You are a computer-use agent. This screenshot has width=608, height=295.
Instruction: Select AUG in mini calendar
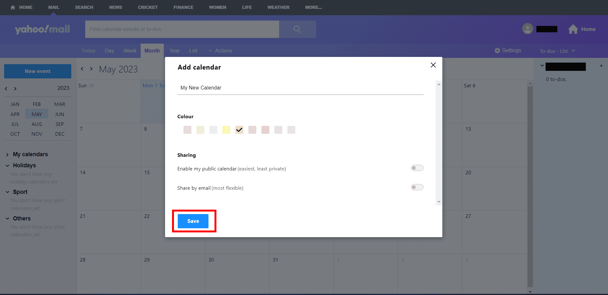(x=37, y=124)
